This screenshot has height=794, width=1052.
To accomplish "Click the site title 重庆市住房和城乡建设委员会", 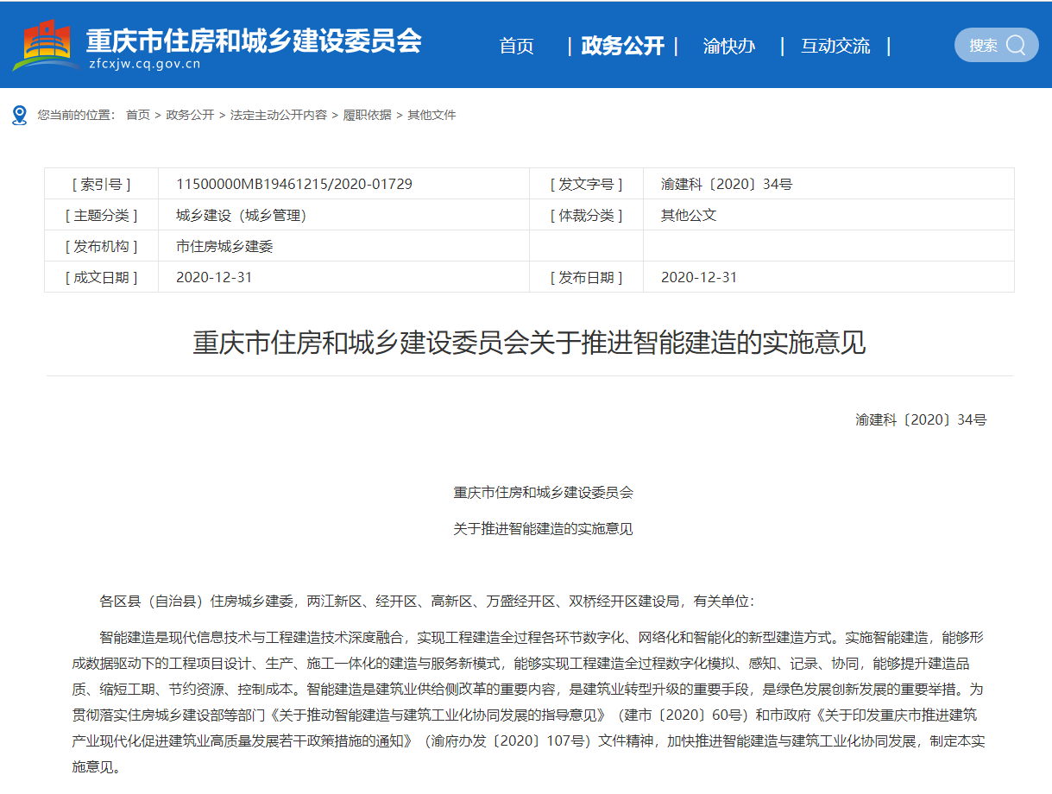I will 254,40.
